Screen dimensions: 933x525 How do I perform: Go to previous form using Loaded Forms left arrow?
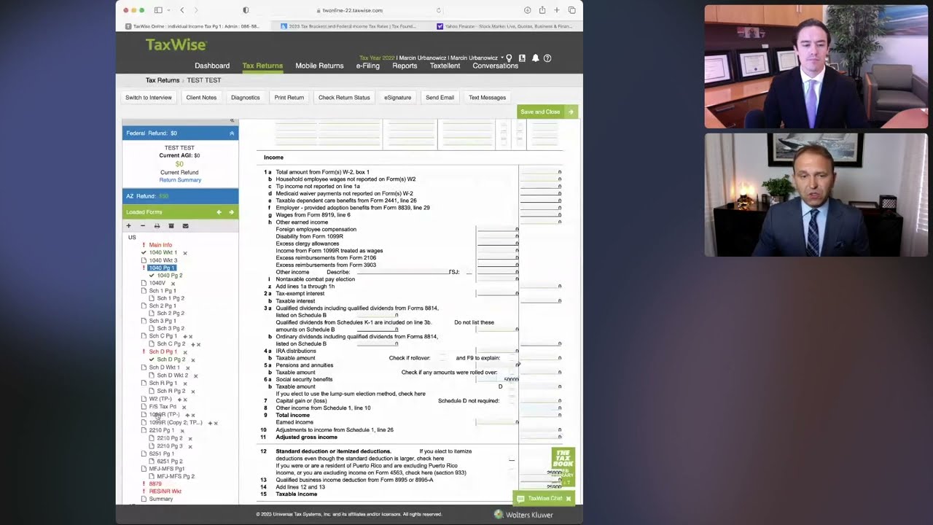219,212
